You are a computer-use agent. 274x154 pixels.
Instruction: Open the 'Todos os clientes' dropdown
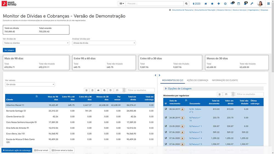(36, 43)
